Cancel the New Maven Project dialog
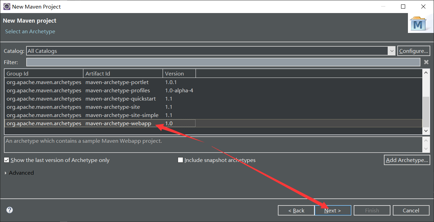Screen dimensions: 434x222 tap(411, 210)
